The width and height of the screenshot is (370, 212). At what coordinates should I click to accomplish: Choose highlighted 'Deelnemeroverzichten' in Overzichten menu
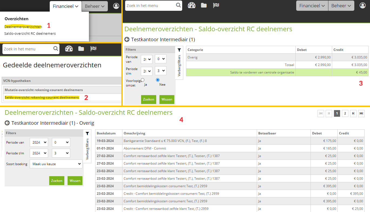click(x=23, y=27)
